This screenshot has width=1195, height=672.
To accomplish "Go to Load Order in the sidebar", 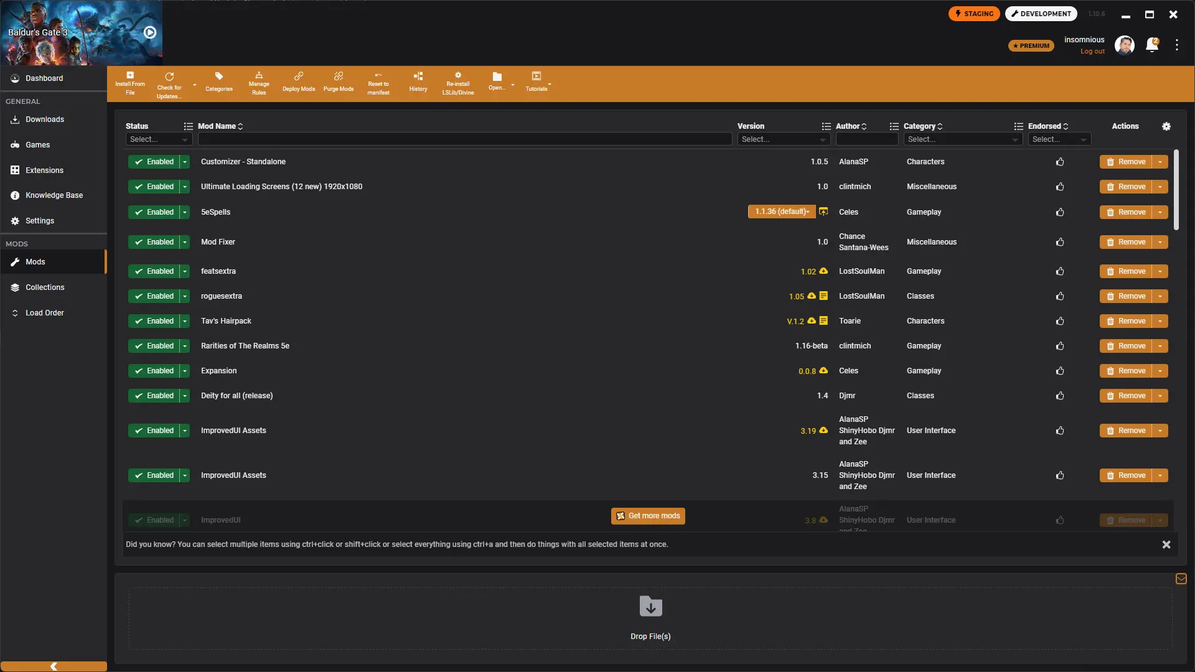I will (x=44, y=313).
